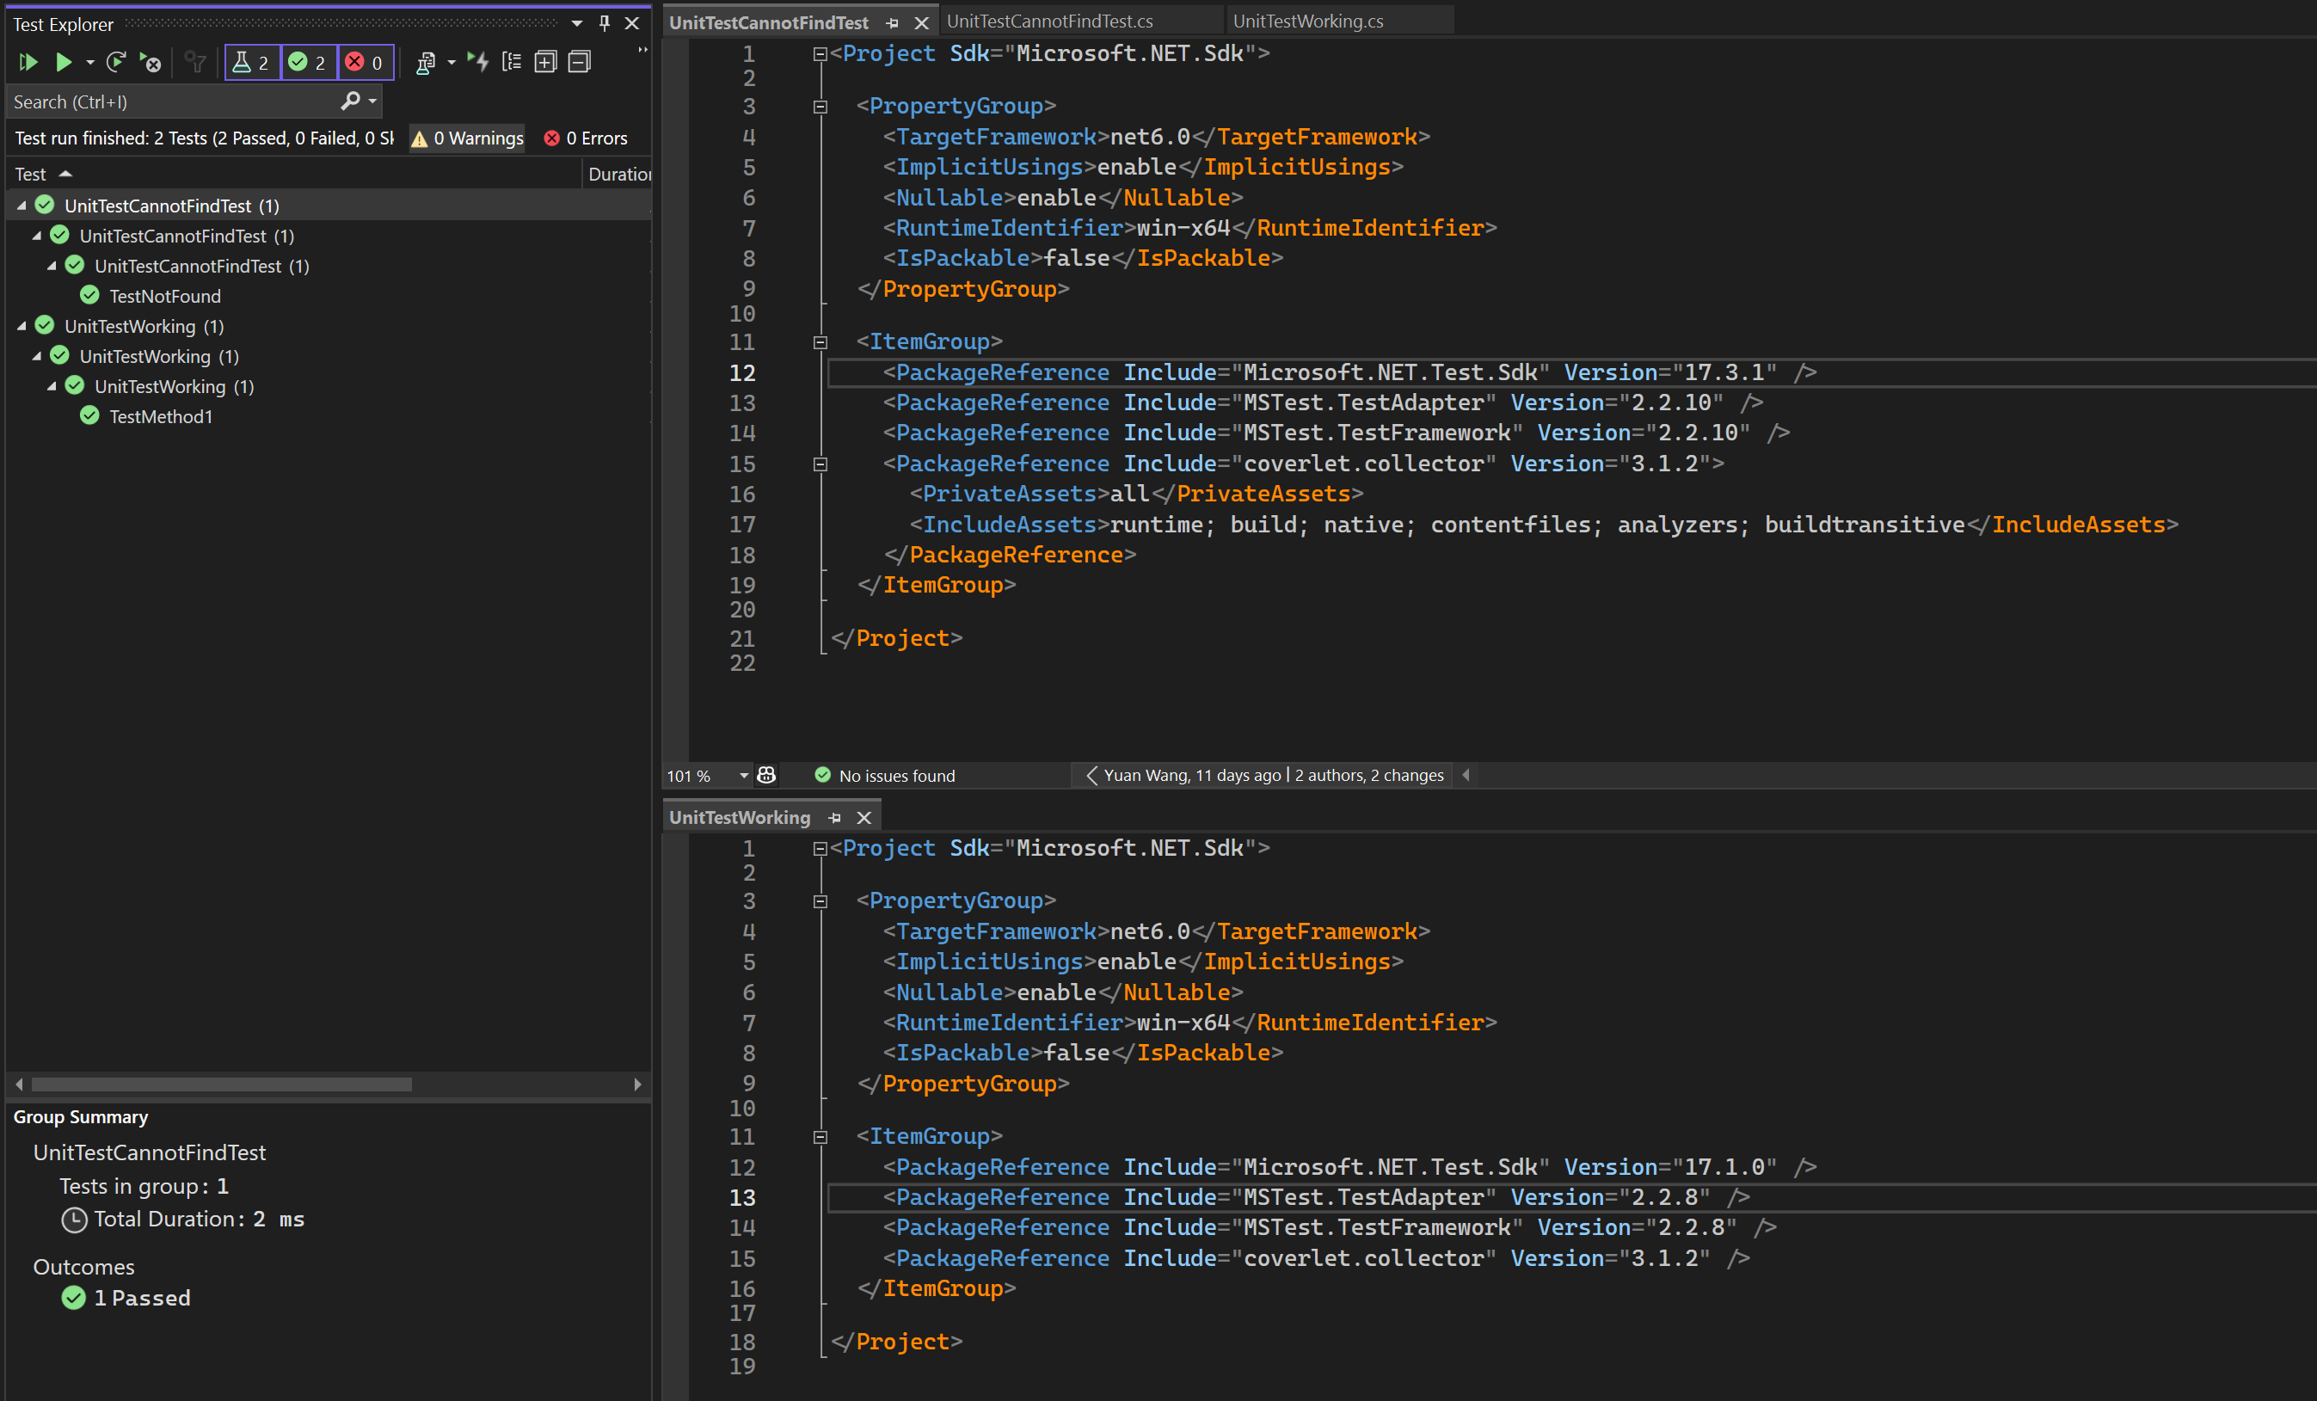Toggle the passed tests filter showing 2

pos(309,62)
